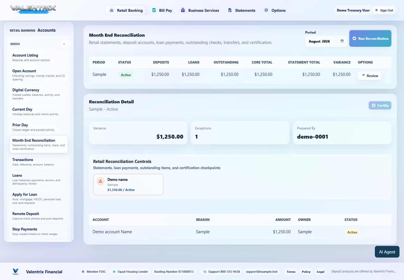Select Digital Currency from the sidebar

pyautogui.click(x=39, y=94)
